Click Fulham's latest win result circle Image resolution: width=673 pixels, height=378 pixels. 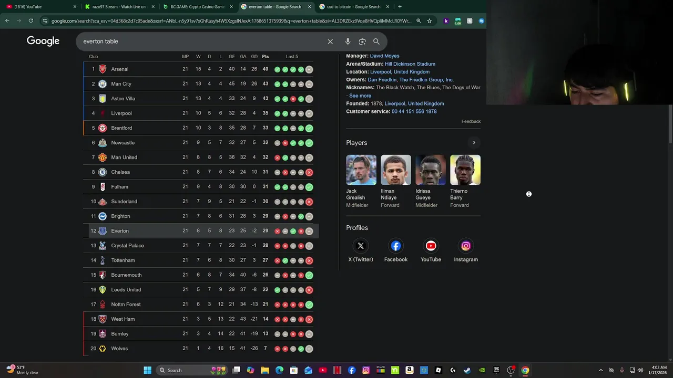309,187
